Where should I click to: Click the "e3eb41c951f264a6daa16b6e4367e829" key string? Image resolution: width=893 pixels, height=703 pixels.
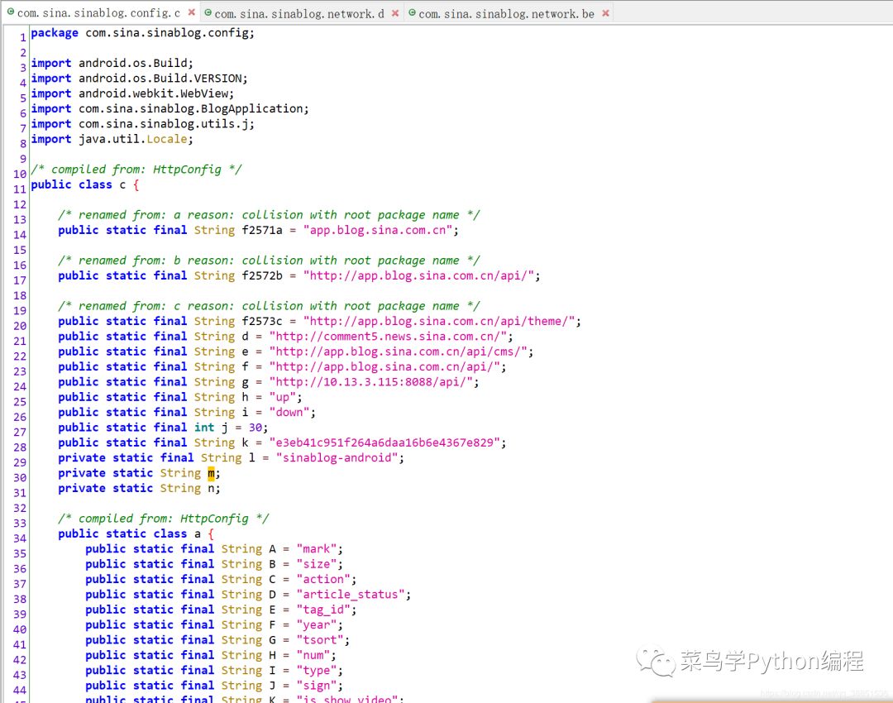(x=384, y=442)
